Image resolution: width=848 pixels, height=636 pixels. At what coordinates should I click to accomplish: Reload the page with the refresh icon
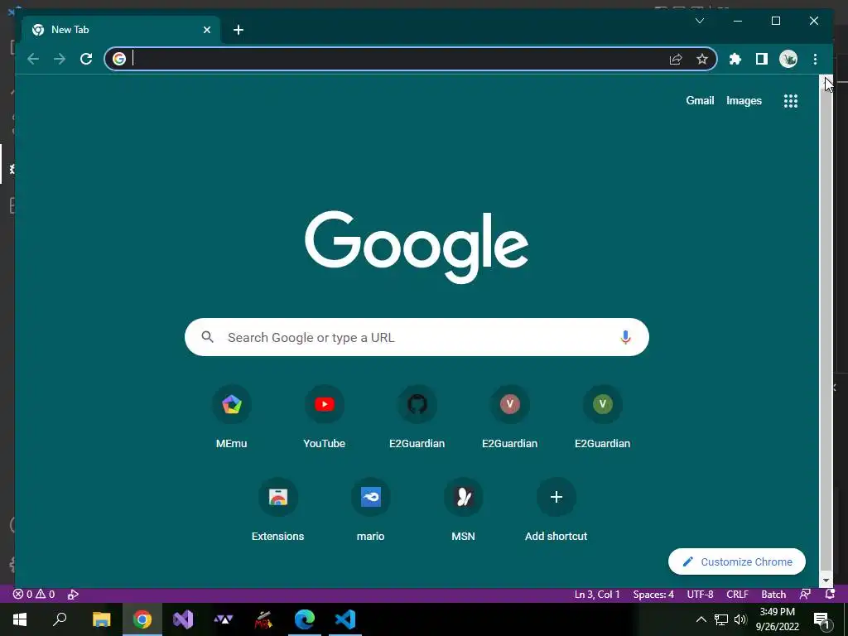point(86,59)
